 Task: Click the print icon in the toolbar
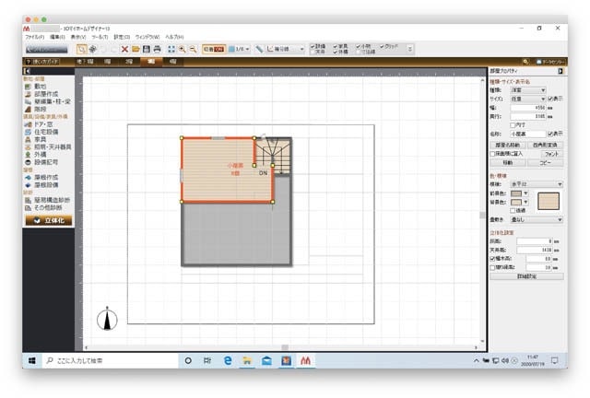pos(157,48)
